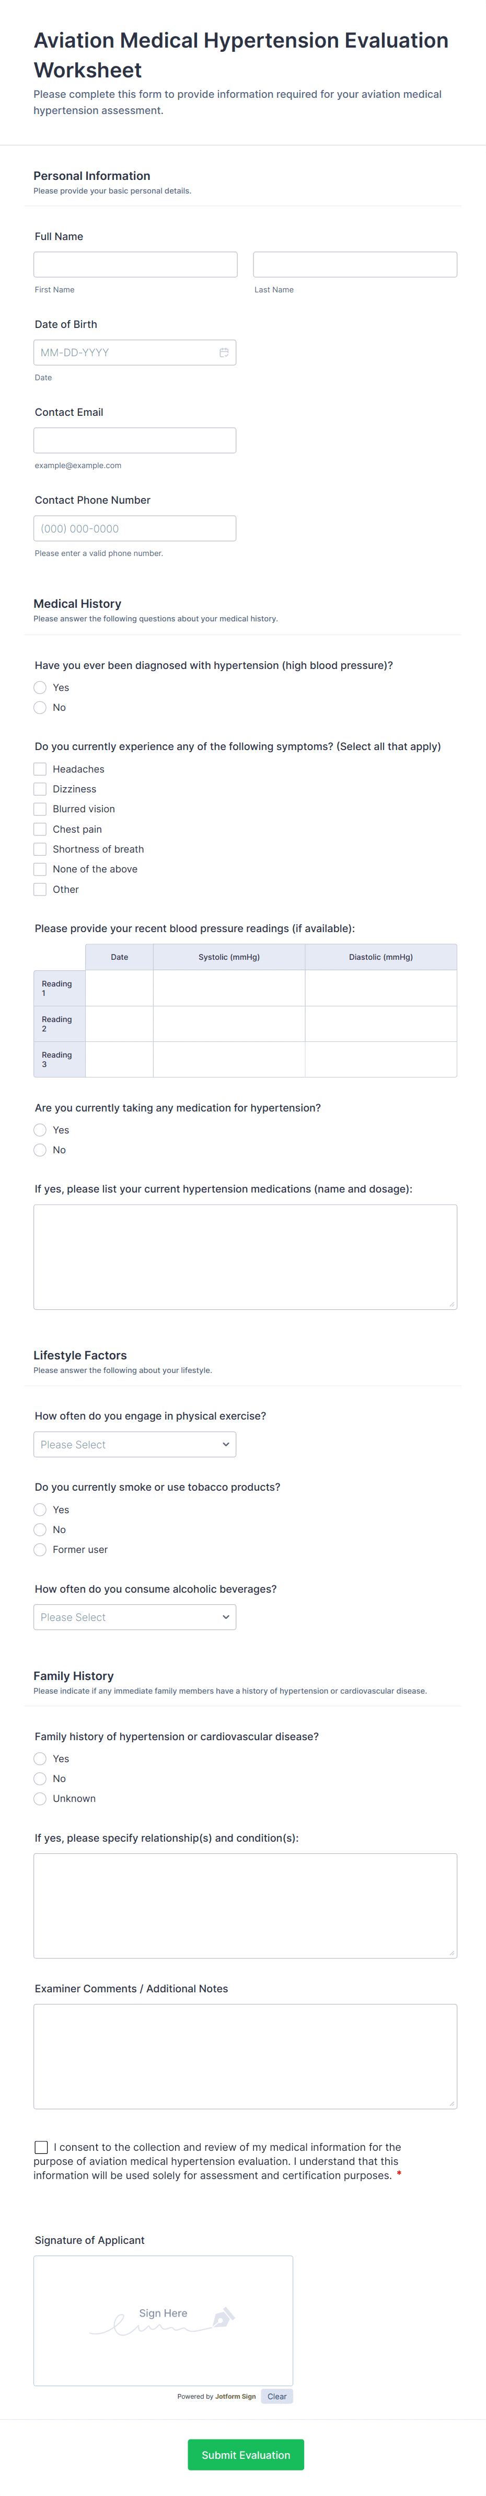Check the medical information consent box

coord(42,2146)
